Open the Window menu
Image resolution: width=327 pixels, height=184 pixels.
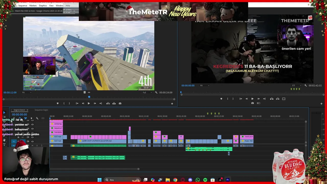pos(60,6)
